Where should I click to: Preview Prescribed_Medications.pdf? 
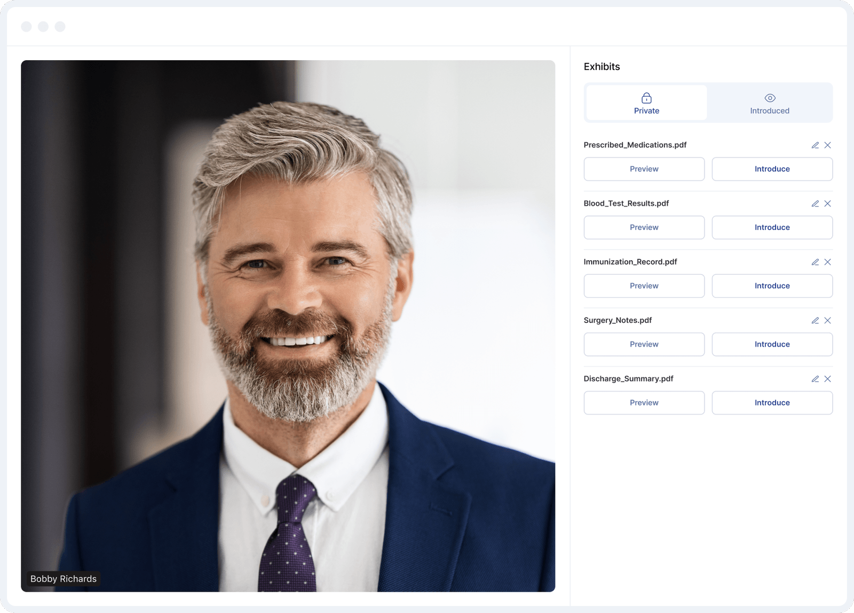[644, 169]
